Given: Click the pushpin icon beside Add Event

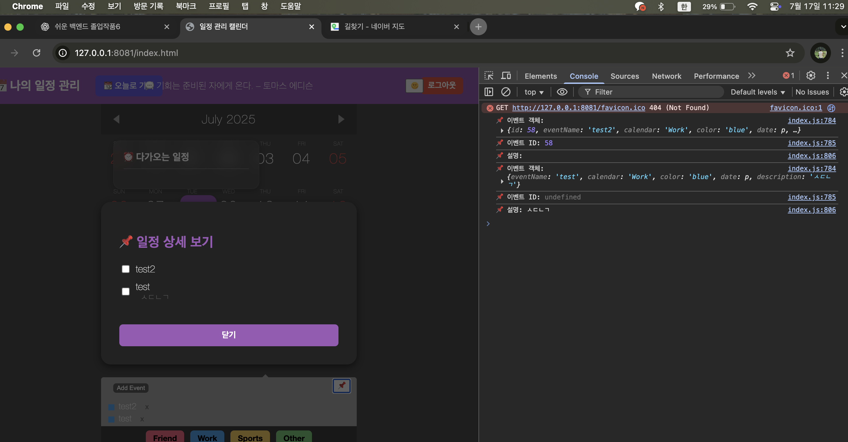Looking at the screenshot, I should point(342,385).
